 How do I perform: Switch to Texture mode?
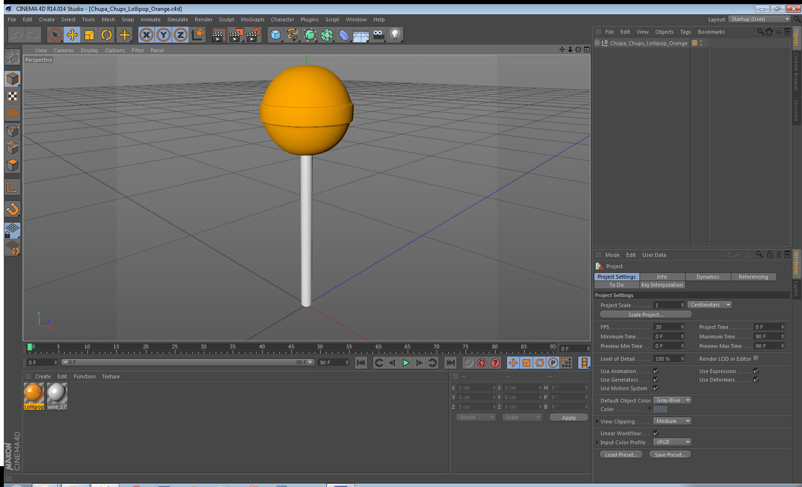12,96
